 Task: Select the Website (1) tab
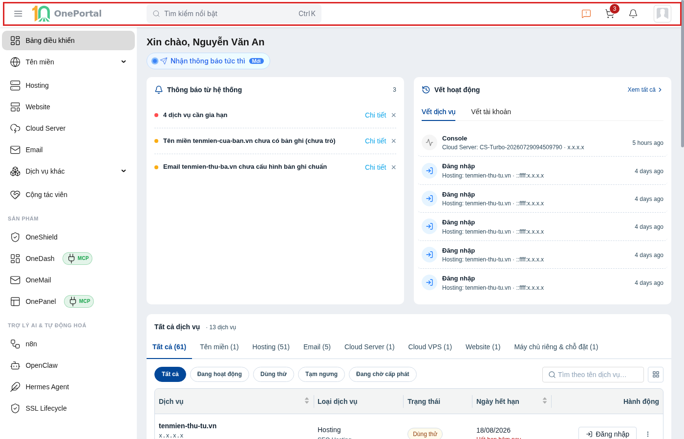point(483,347)
